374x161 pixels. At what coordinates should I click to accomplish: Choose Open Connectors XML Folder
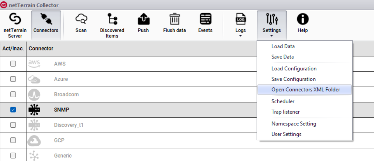[305, 90]
